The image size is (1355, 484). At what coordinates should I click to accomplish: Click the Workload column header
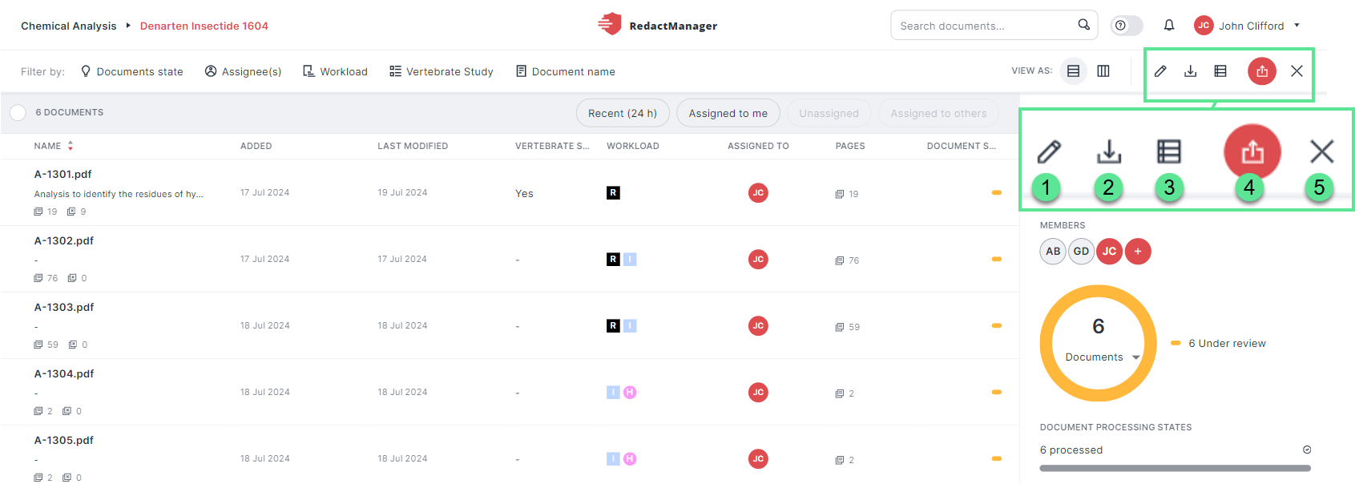click(633, 146)
